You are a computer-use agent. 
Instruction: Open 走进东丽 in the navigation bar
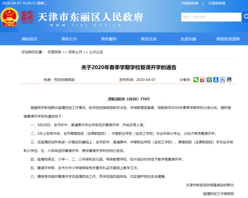pos(188,39)
